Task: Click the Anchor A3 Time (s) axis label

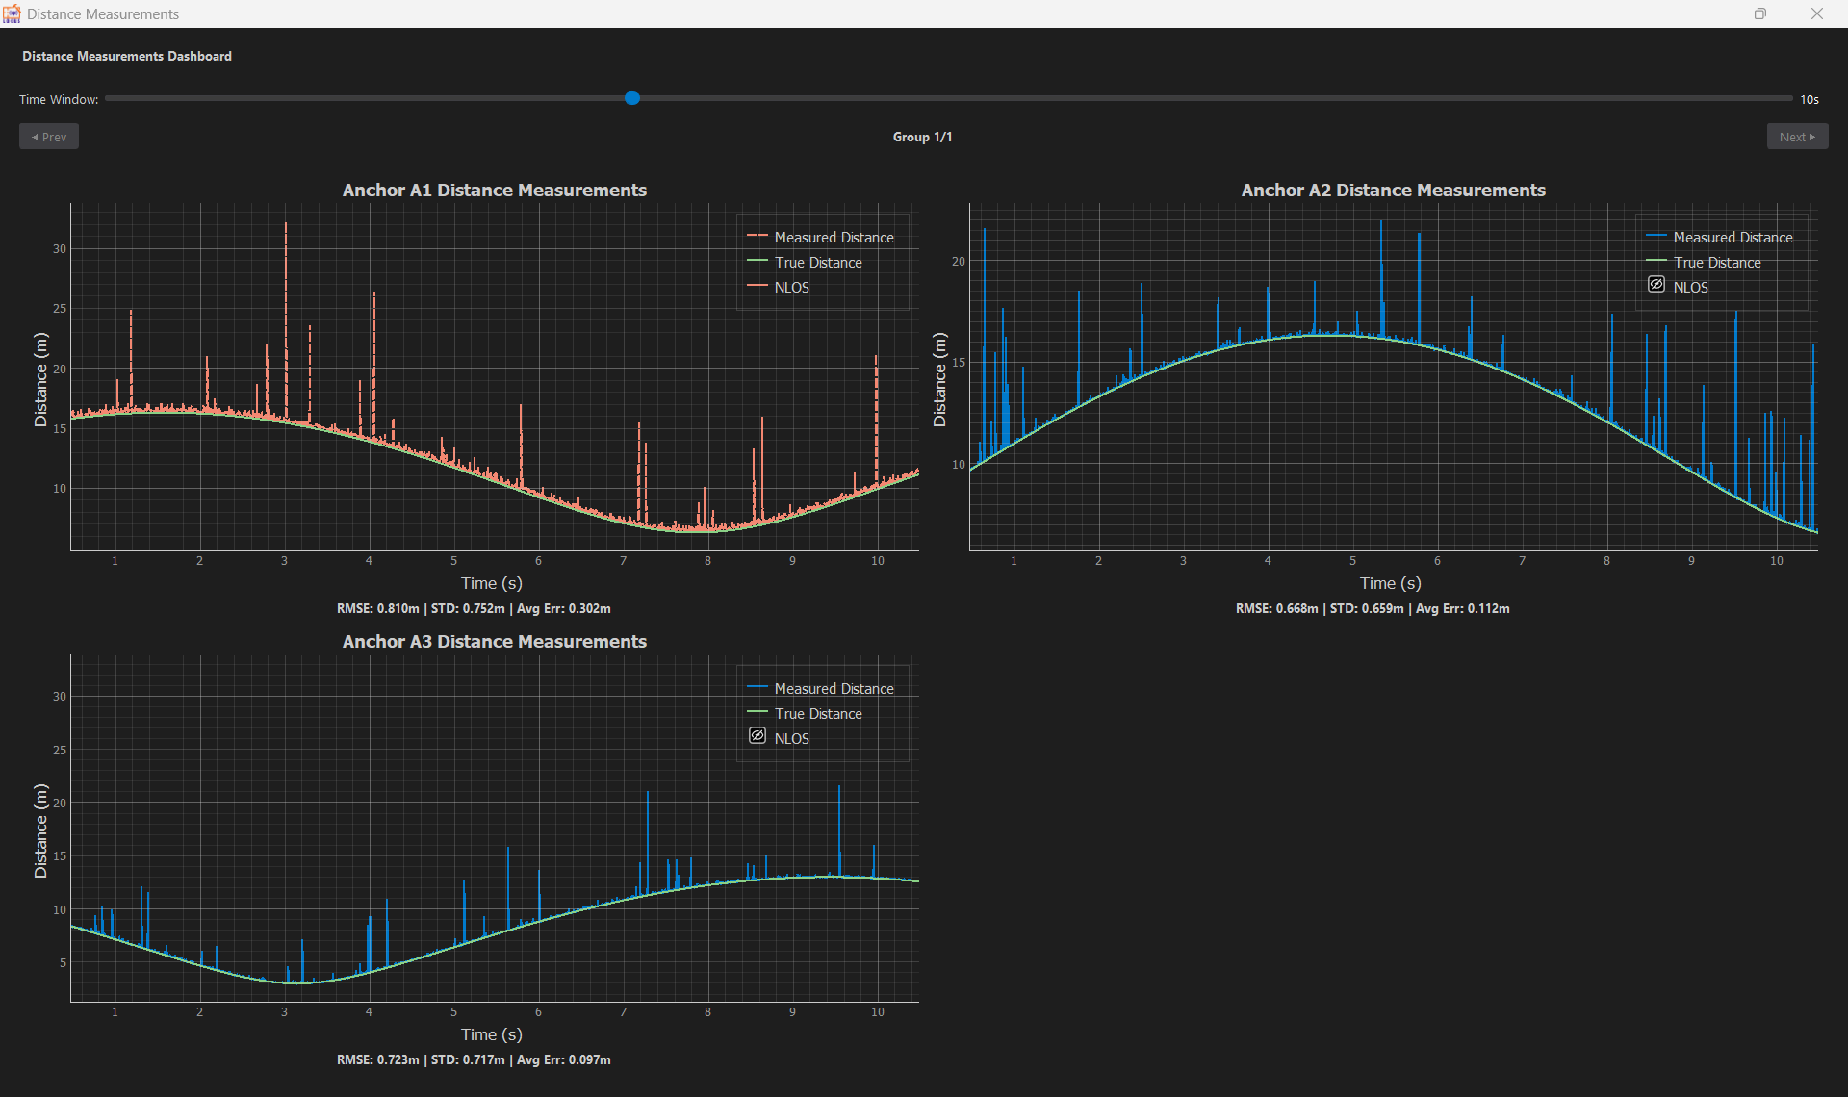Action: [491, 1033]
